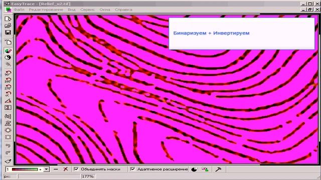Click the hammer settings icon

tap(218, 169)
